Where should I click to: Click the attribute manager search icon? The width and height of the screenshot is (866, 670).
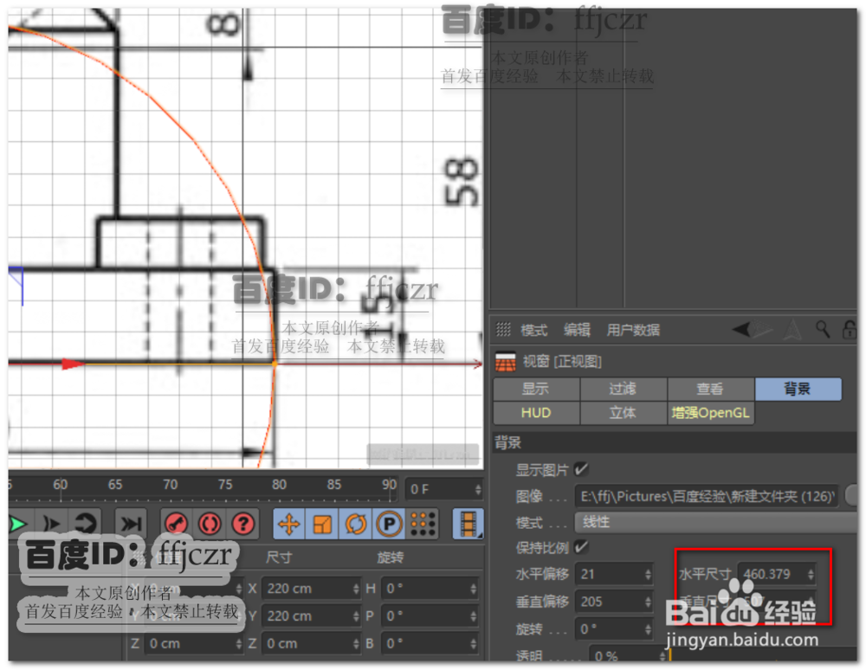pyautogui.click(x=823, y=330)
